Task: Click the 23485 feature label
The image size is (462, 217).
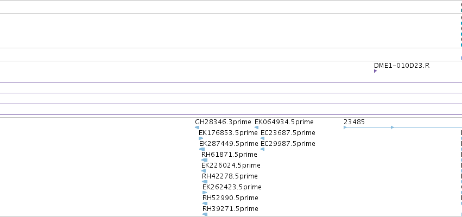Action: [x=354, y=122]
